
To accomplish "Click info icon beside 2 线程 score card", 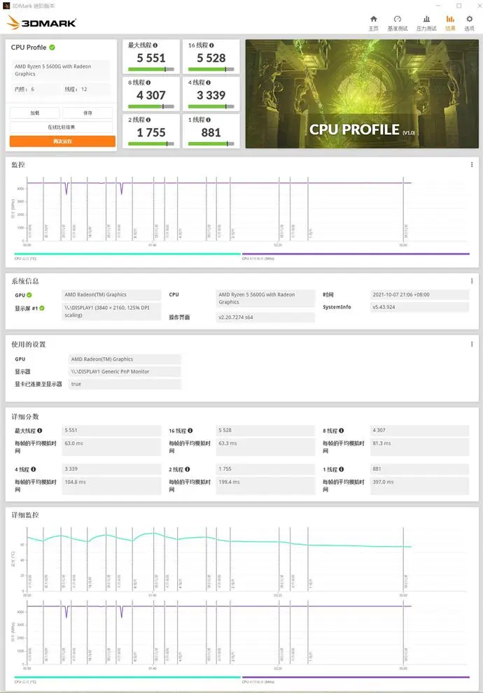I will [148, 120].
